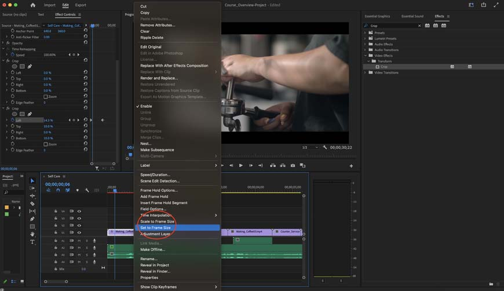Open Program Monitor settings wrench

325,147
